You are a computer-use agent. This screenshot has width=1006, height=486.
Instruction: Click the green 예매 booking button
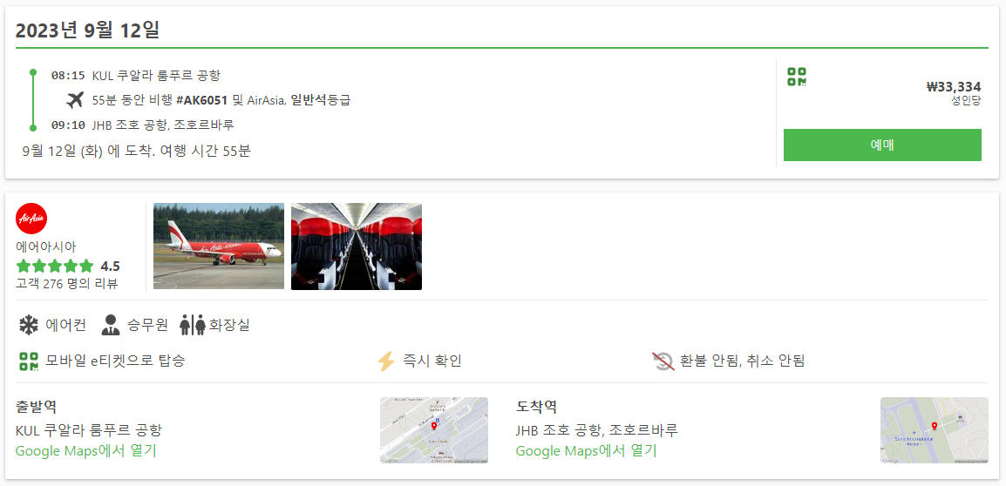coord(882,145)
